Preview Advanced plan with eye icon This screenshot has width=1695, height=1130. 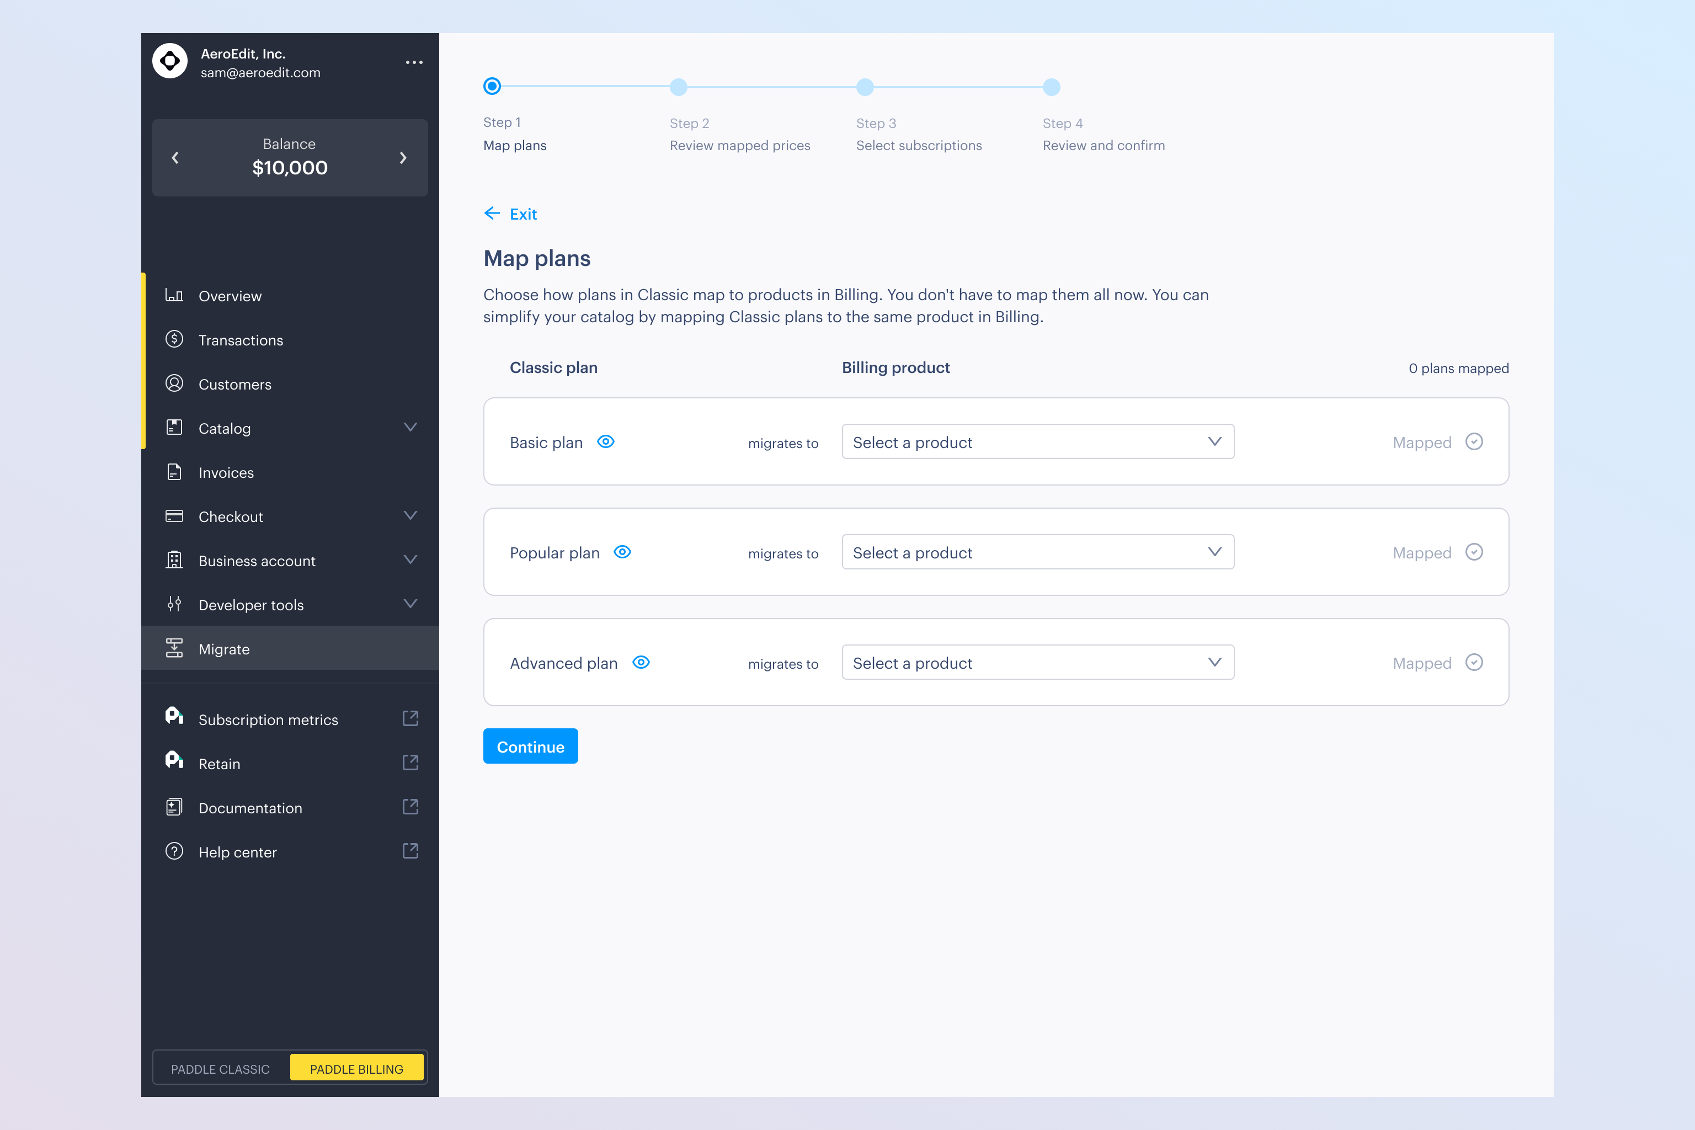[x=641, y=662]
